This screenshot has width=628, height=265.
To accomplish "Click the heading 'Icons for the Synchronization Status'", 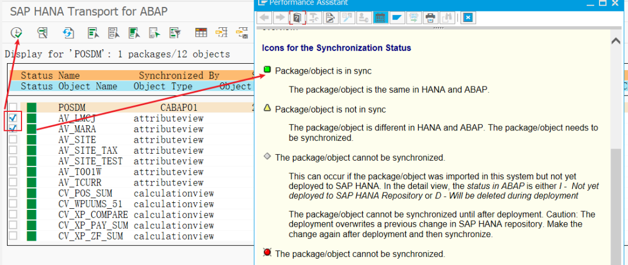I will coord(337,48).
